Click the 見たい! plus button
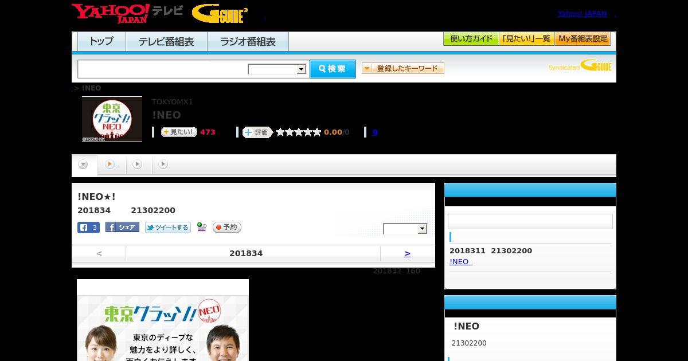This screenshot has width=688, height=361. click(179, 132)
